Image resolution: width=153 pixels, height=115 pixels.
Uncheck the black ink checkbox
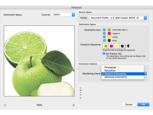[104, 40]
